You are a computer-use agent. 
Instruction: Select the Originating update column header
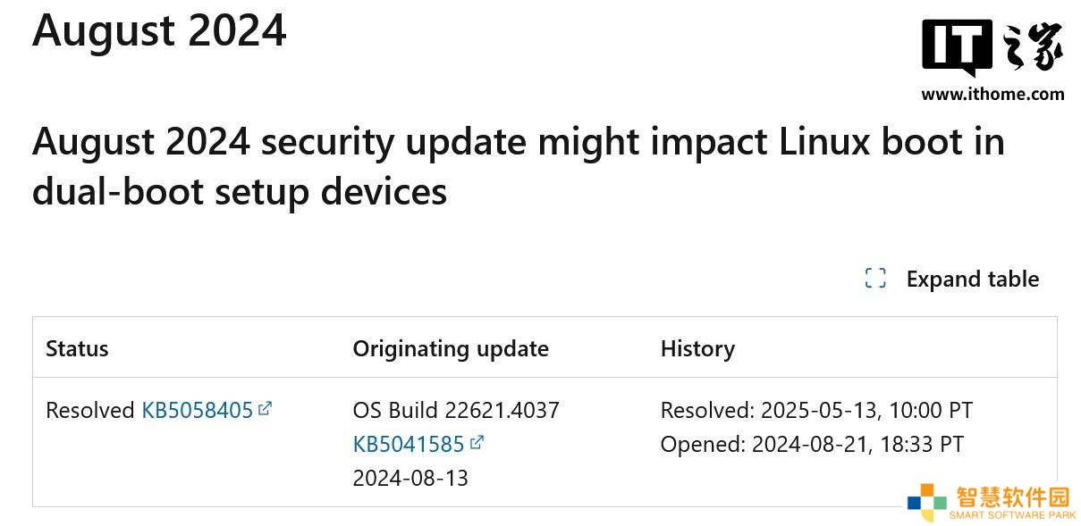tap(451, 348)
